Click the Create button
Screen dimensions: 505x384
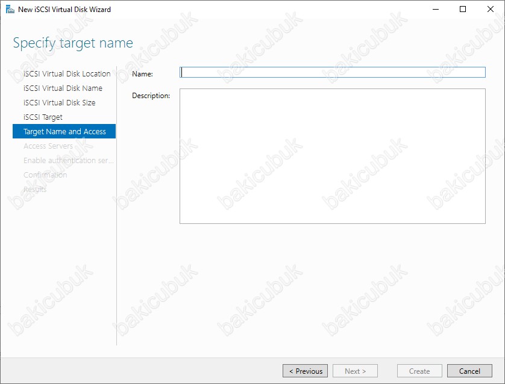(x=419, y=371)
